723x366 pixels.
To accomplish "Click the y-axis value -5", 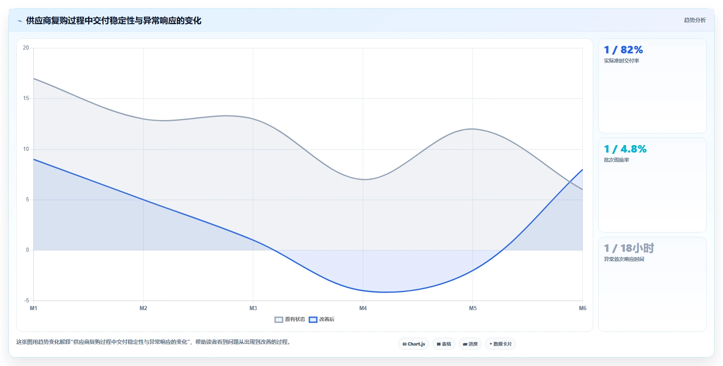I will [26, 301].
